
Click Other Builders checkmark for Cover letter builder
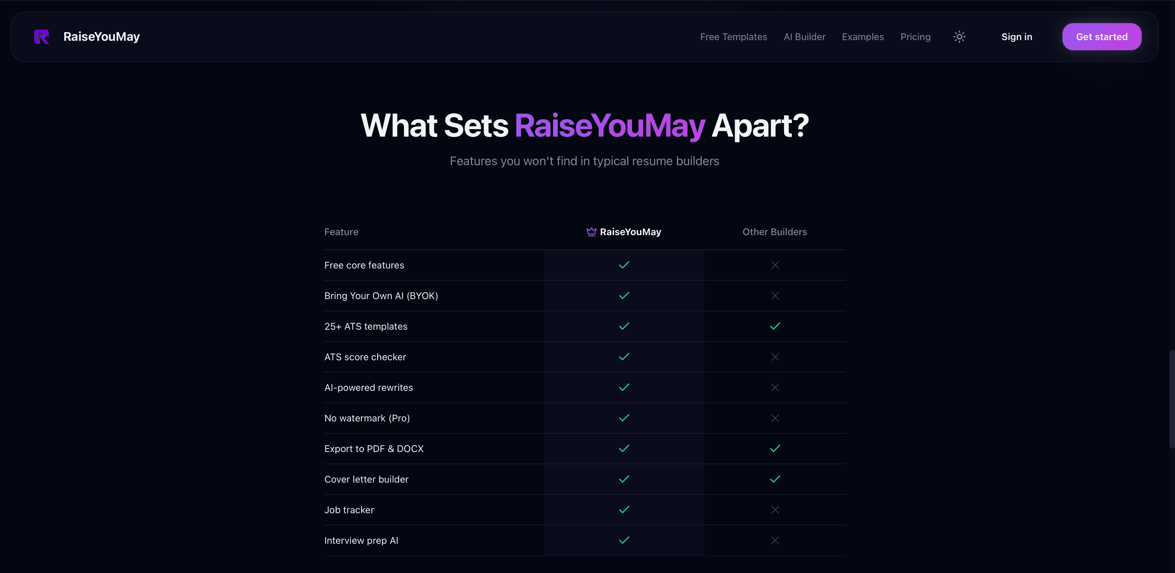pos(774,479)
